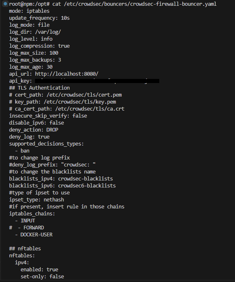This screenshot has width=235, height=282.
Task: Click the root@npm:/opt# prompt text
Action: [x=29, y=4]
